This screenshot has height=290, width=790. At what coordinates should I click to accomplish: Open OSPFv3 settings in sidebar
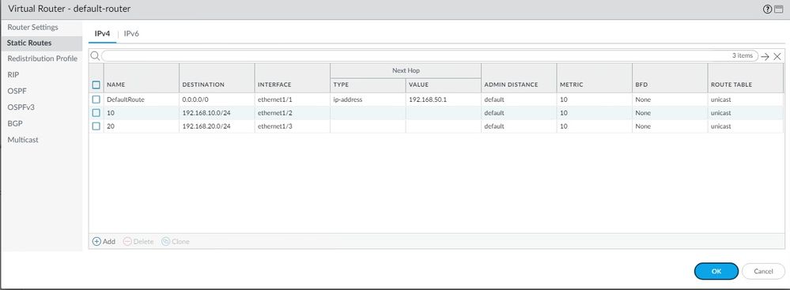(x=21, y=107)
